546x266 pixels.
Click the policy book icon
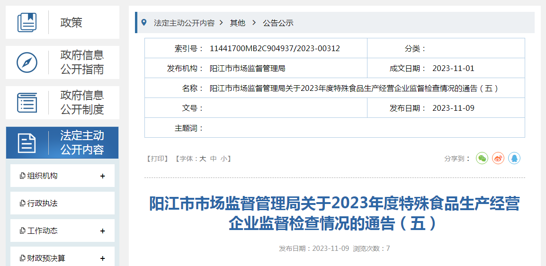[x=27, y=22]
